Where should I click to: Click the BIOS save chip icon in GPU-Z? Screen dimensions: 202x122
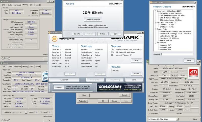coord(186,79)
